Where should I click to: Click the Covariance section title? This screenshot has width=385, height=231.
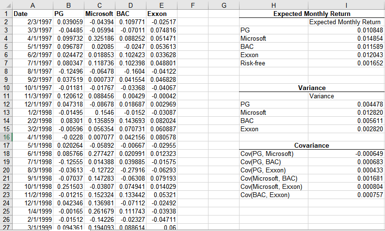[x=312, y=145]
